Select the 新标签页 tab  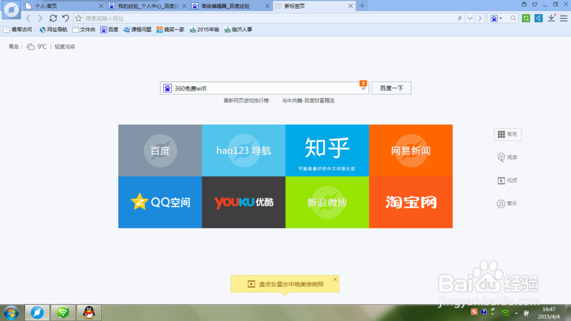(314, 6)
